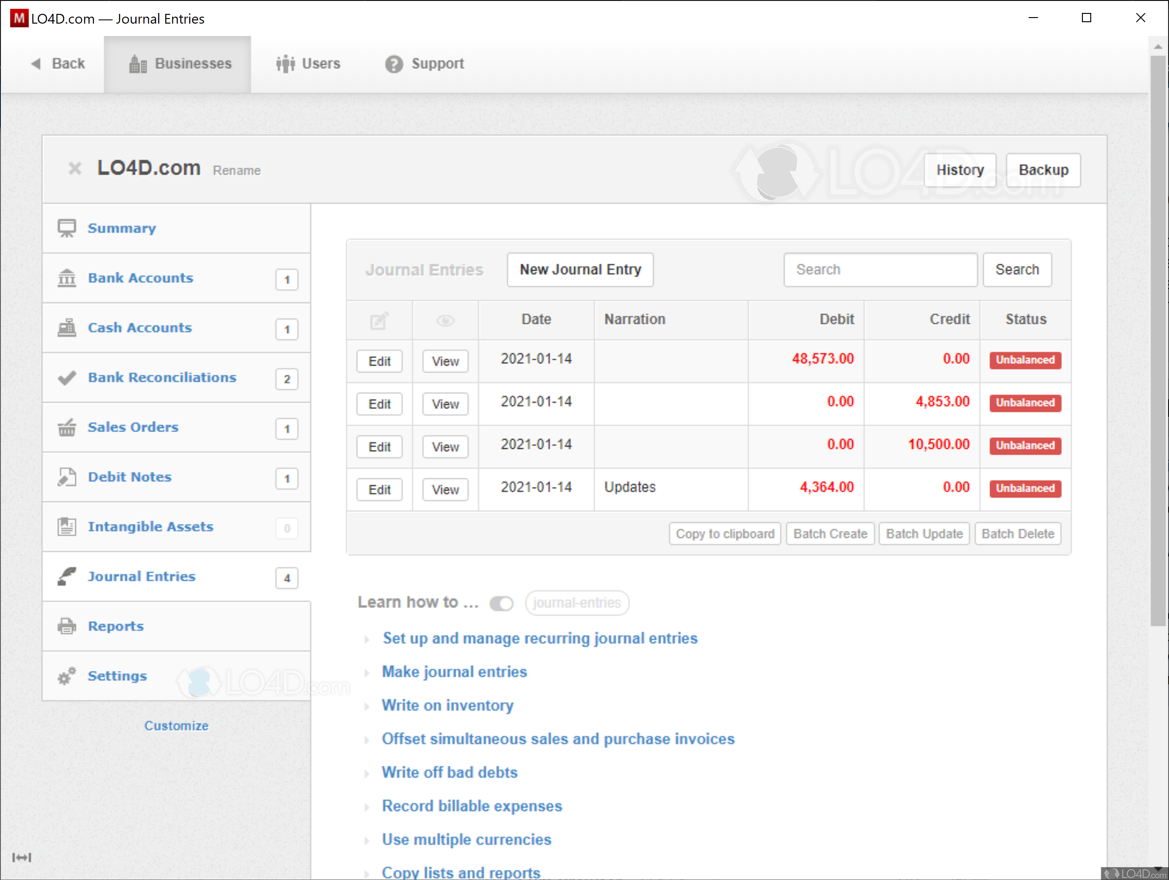Click the Settings gears icon

point(67,675)
